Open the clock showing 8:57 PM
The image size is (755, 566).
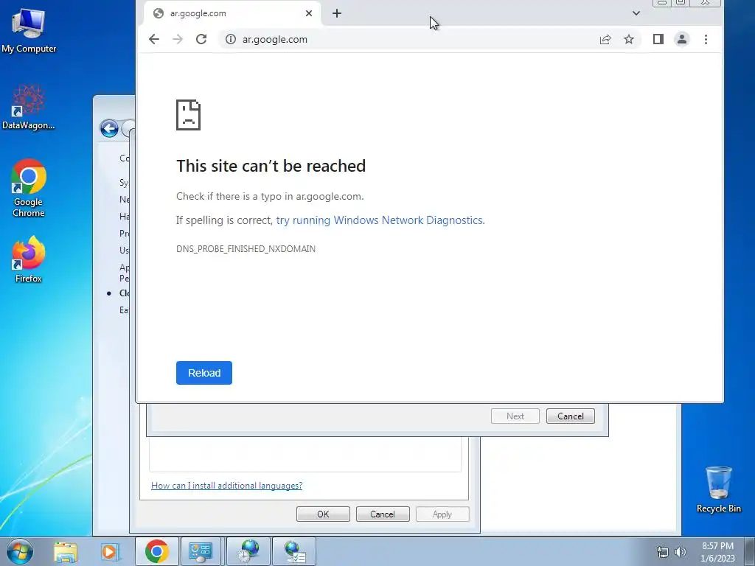(x=717, y=552)
